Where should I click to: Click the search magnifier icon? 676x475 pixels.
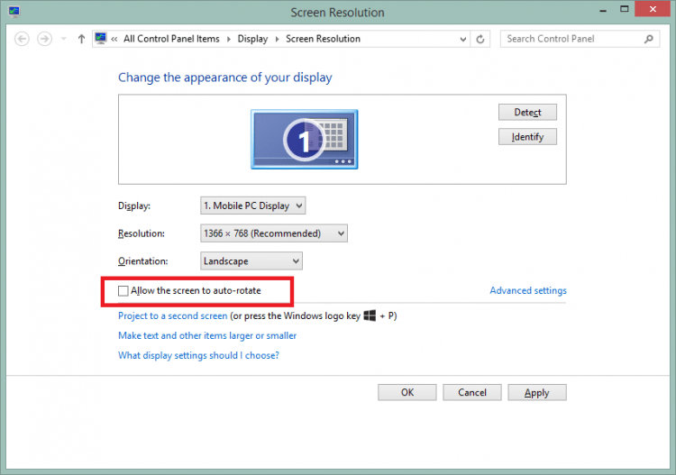click(x=648, y=39)
